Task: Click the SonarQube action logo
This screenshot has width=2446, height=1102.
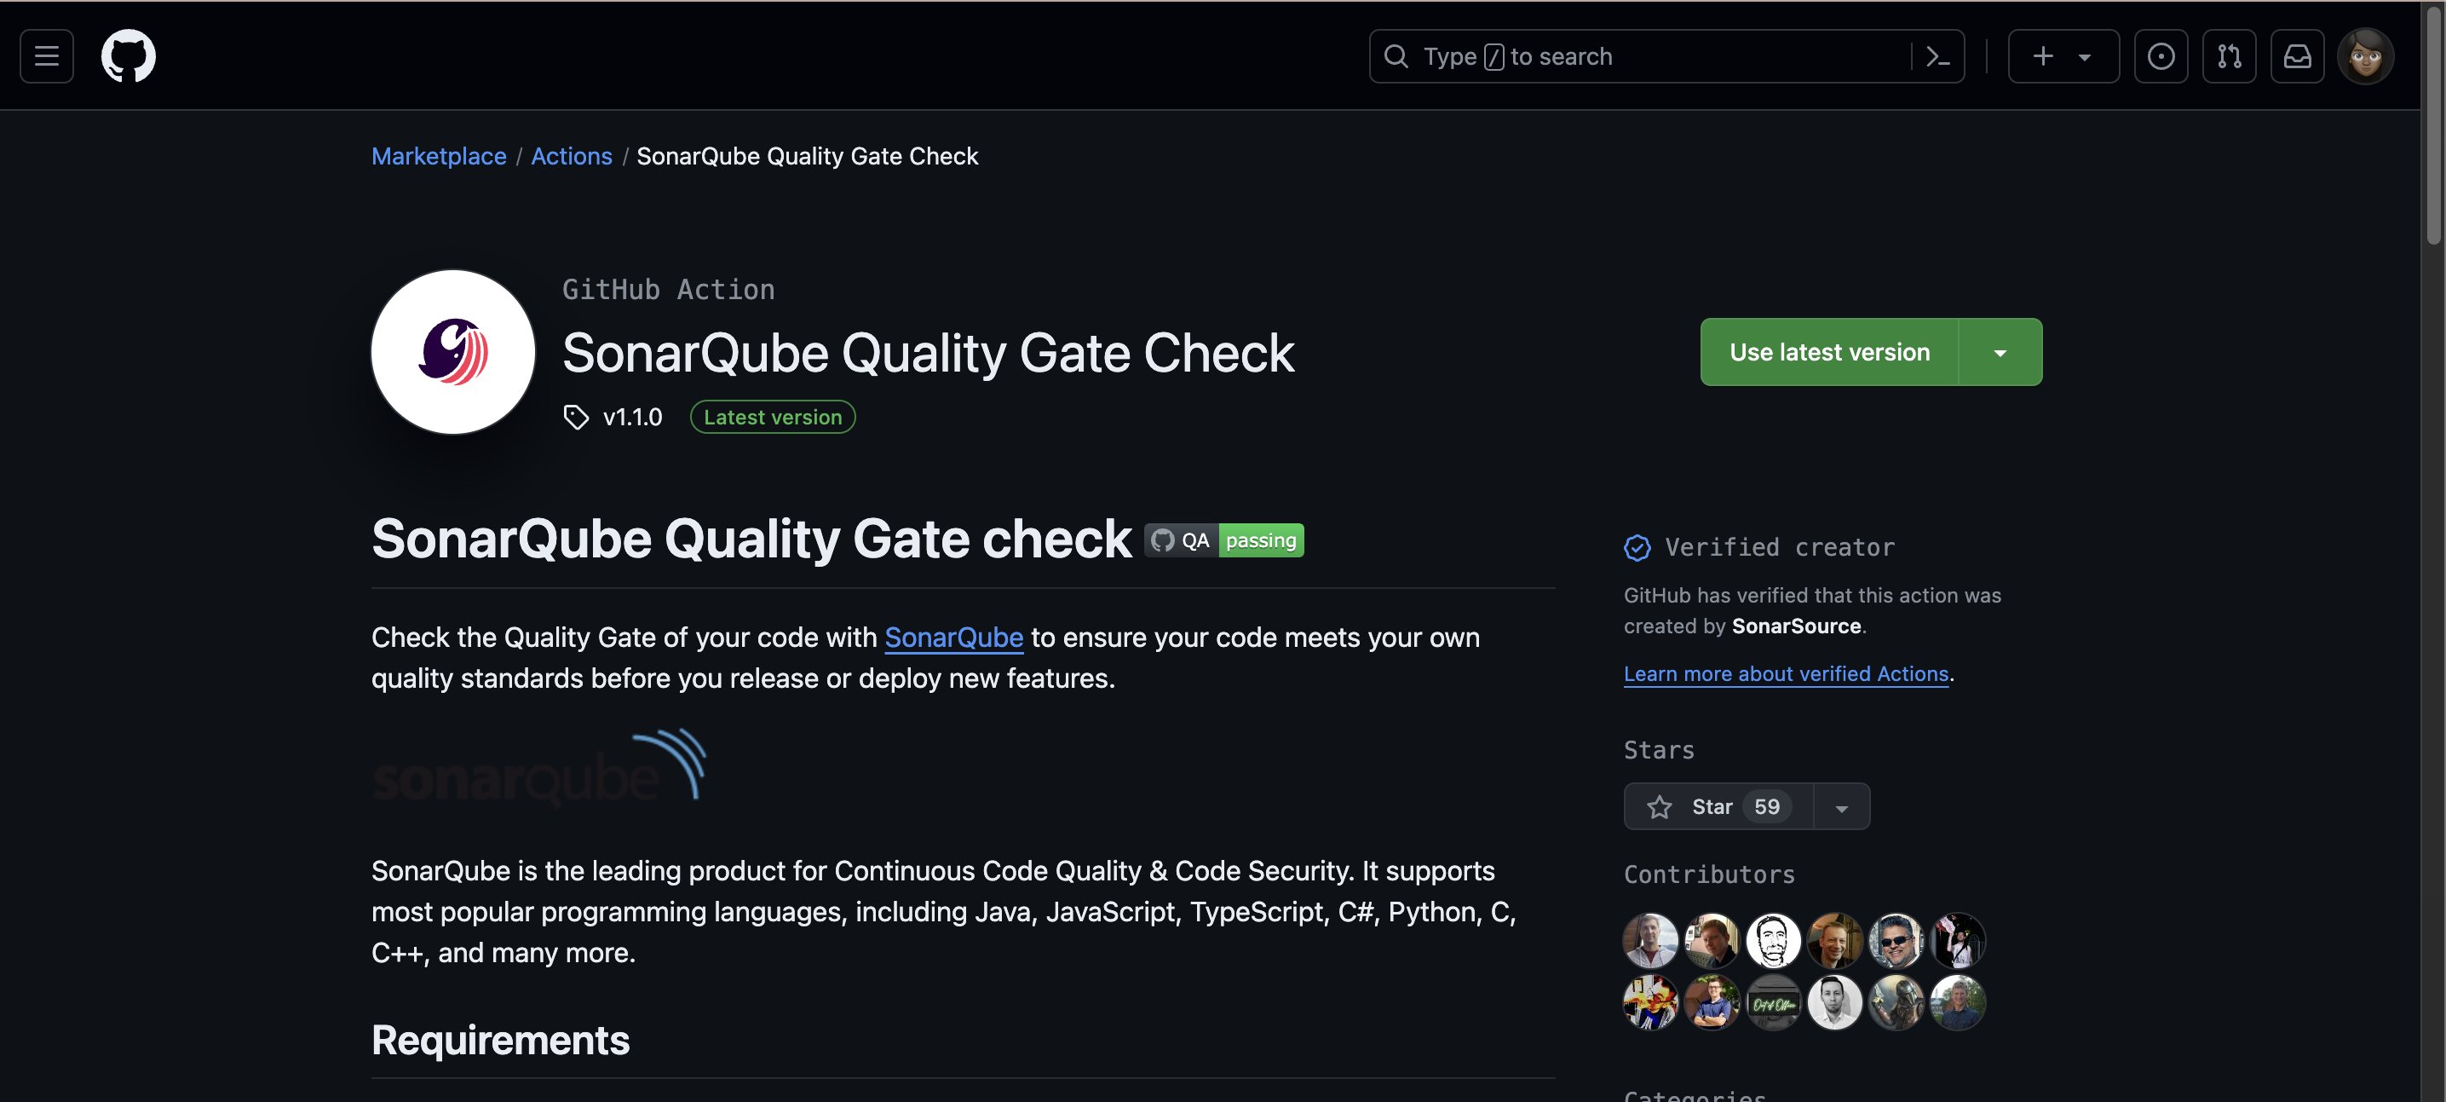Action: coord(453,351)
